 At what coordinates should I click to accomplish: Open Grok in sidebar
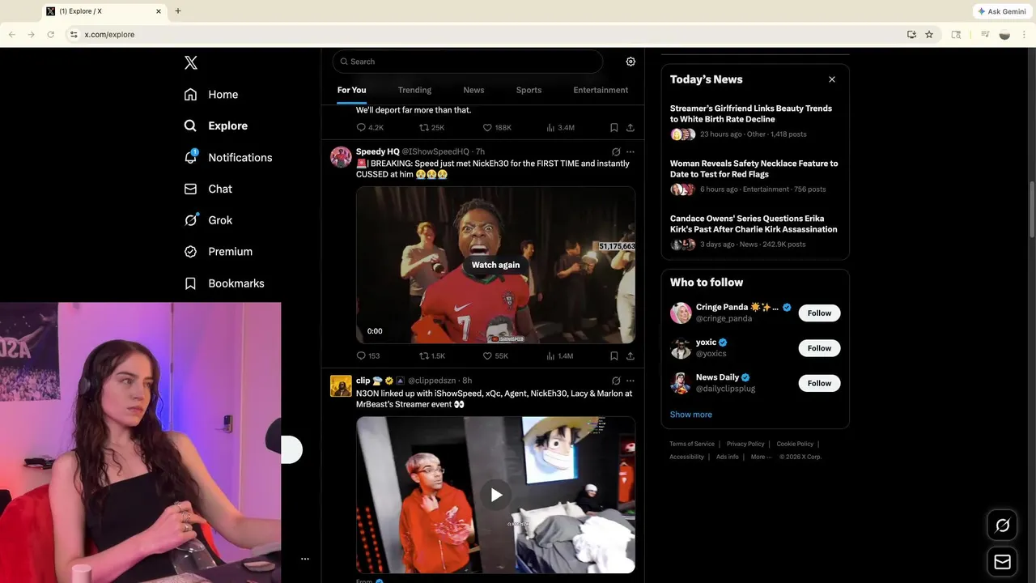pos(208,219)
